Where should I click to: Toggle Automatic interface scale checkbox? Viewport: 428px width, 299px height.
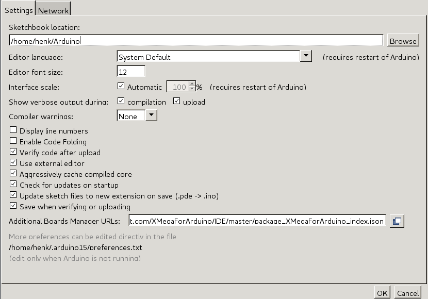[x=121, y=86]
